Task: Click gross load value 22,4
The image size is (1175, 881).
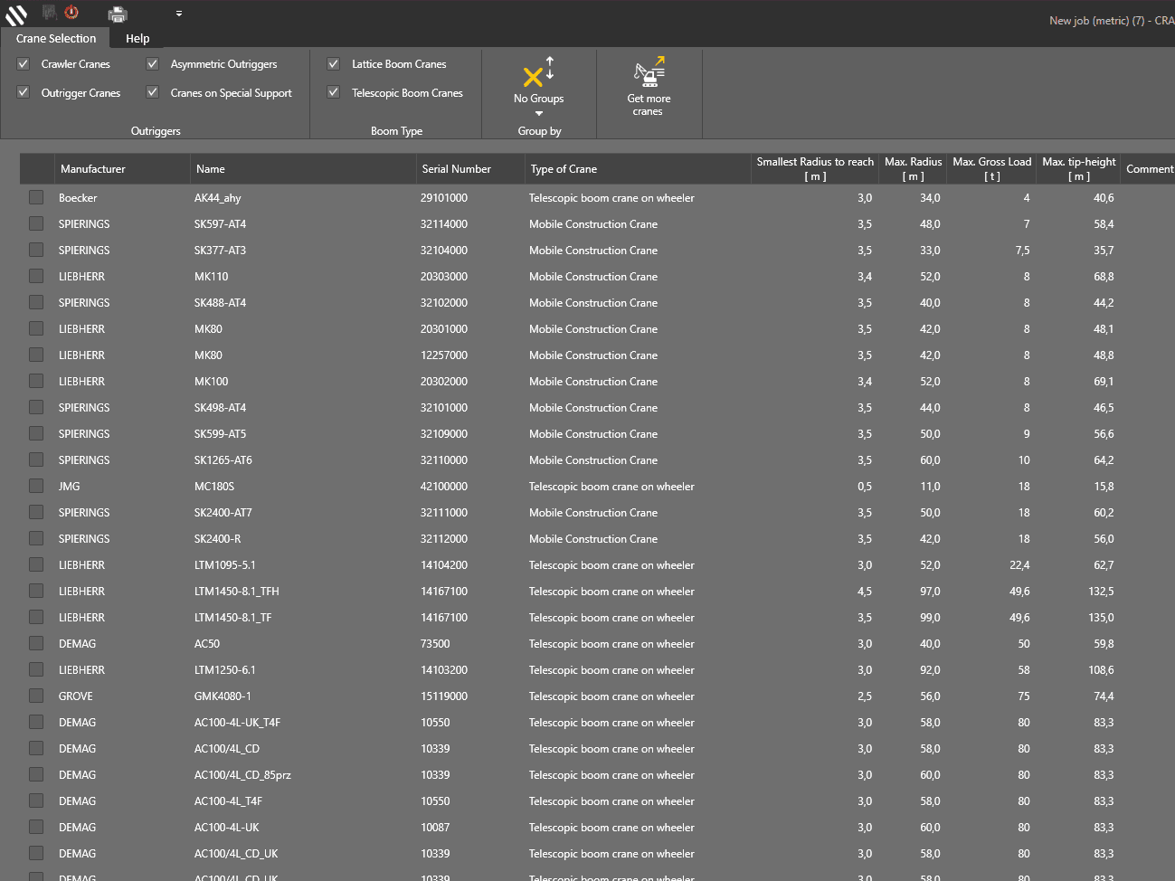Action: click(x=1019, y=565)
